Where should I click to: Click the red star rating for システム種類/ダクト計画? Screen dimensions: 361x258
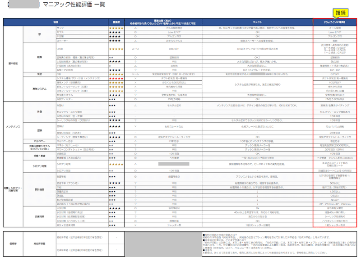pos(116,78)
